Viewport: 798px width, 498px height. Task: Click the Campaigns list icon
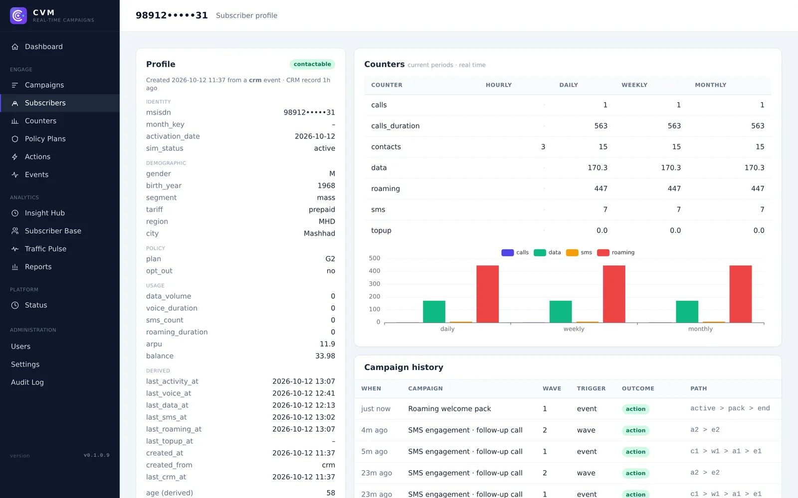[x=15, y=85]
